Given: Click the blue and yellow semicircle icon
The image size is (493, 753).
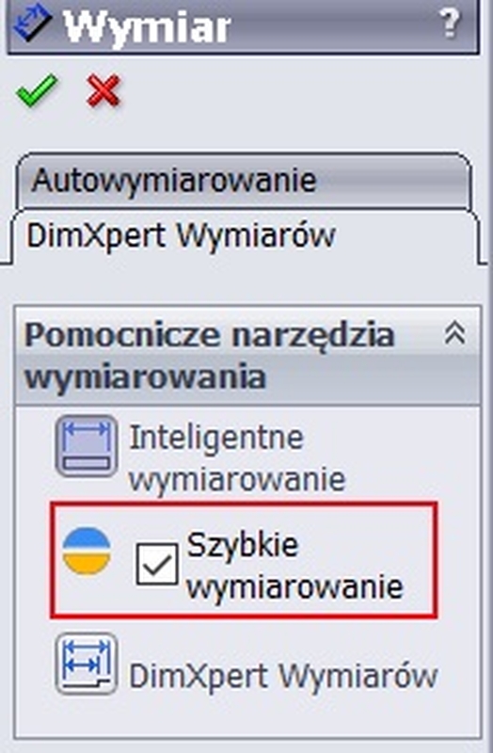Looking at the screenshot, I should (x=87, y=551).
